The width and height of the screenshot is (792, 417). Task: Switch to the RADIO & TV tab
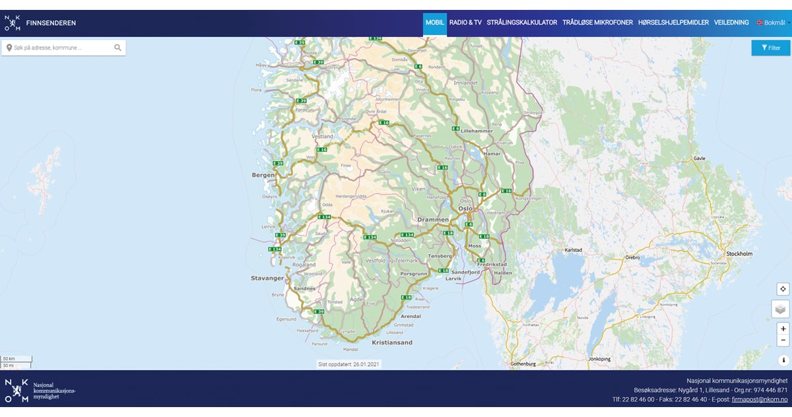point(465,23)
